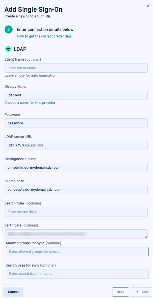
Task: Open How to get the correct credentials
Action: (44, 36)
